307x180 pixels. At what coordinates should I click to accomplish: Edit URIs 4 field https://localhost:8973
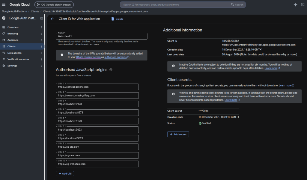coord(97,113)
